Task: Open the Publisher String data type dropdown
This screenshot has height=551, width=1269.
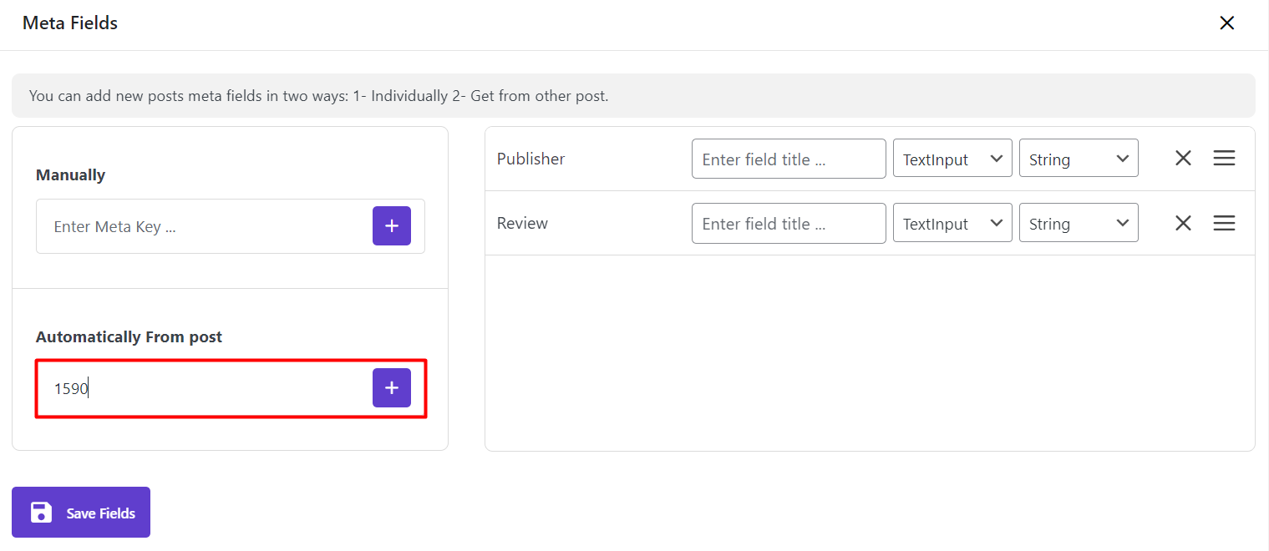Action: 1079,159
